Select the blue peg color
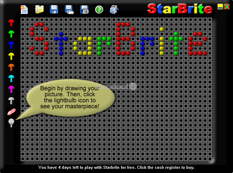This screenshot has width=233, height=173. [x=11, y=45]
